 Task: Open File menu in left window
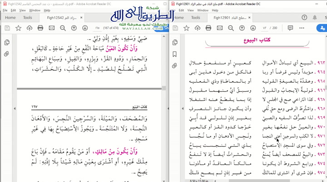5,10
